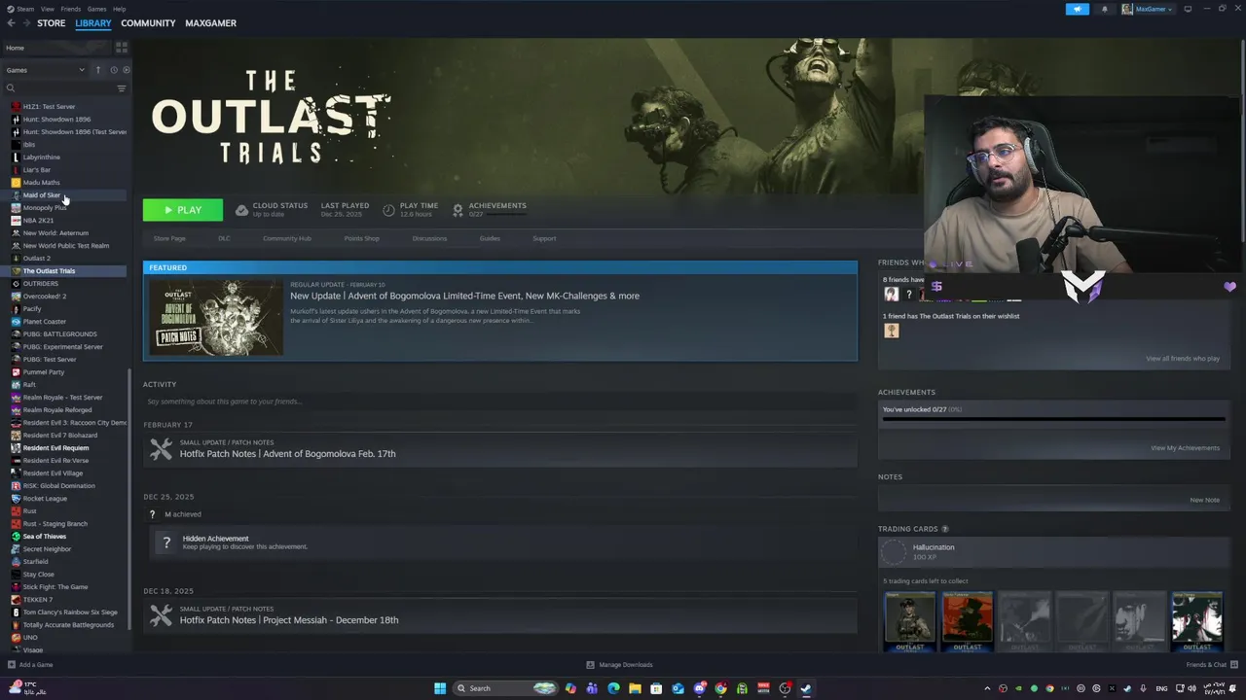Create a New Note
This screenshot has height=700, width=1246.
click(x=1204, y=500)
